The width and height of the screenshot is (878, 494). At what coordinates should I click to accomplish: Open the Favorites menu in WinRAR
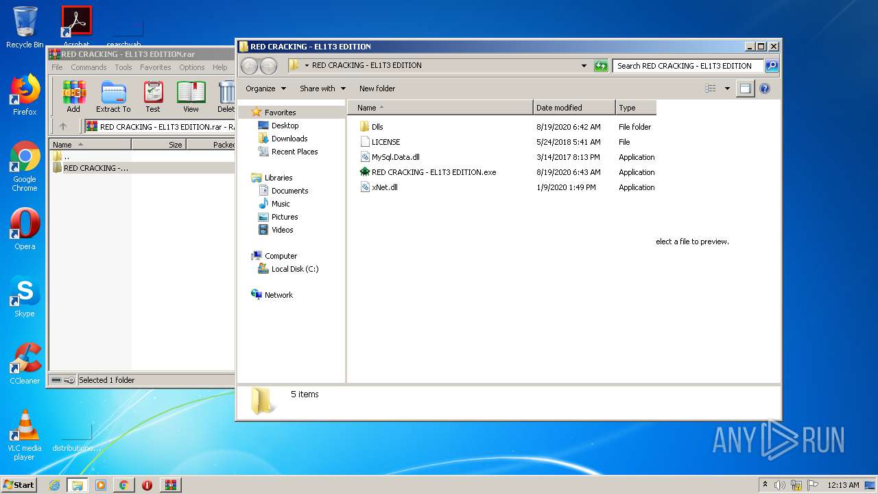[156, 67]
